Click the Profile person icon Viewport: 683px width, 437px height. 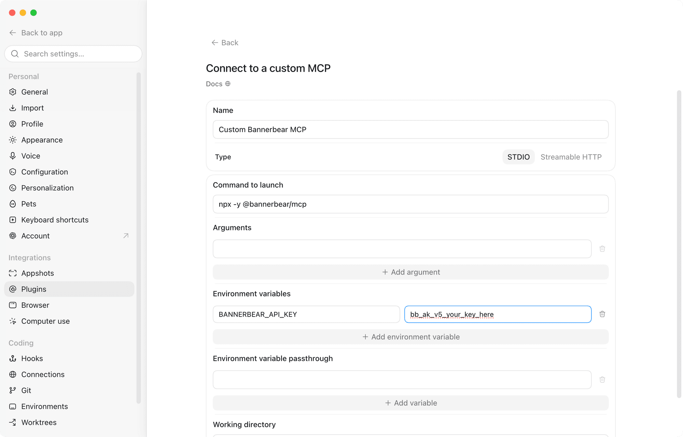[x=13, y=124]
